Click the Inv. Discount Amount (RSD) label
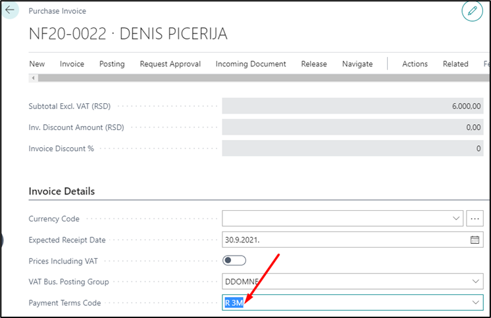Screen dimensions: 491x318 (x=76, y=127)
